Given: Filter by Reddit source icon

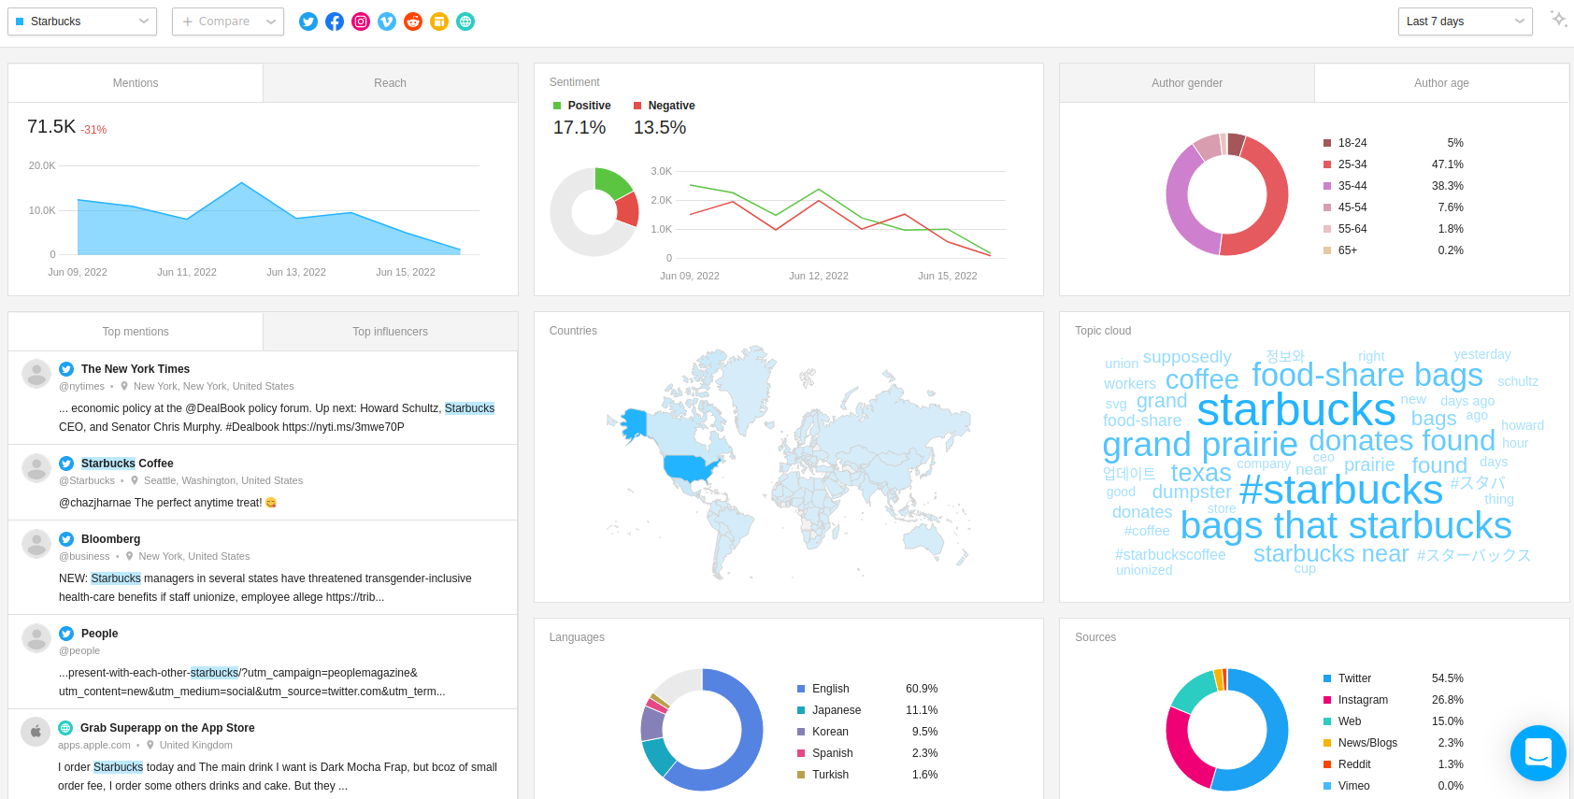Looking at the screenshot, I should [x=413, y=21].
